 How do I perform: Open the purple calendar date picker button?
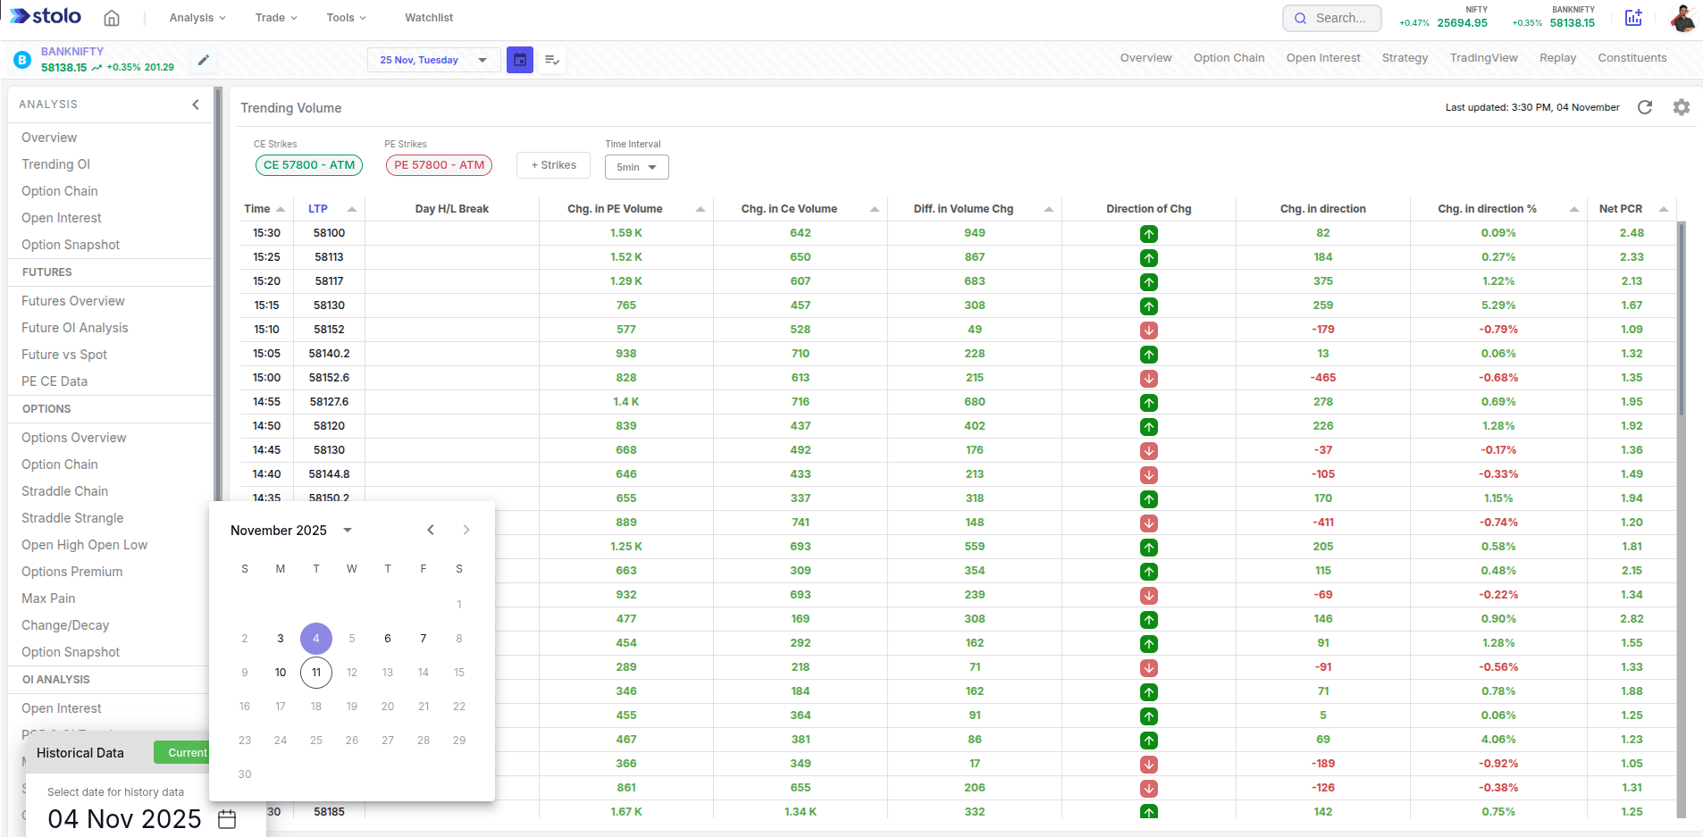coord(520,60)
